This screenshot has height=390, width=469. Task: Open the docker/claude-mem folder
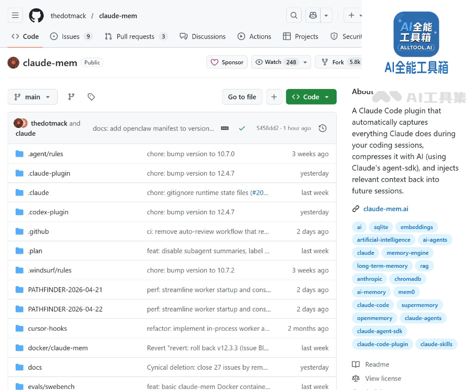(58, 348)
